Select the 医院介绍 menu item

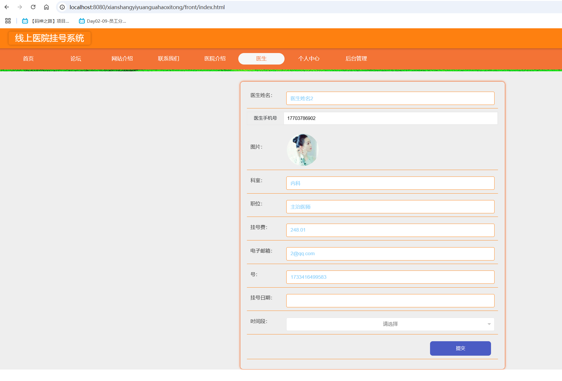coord(215,59)
